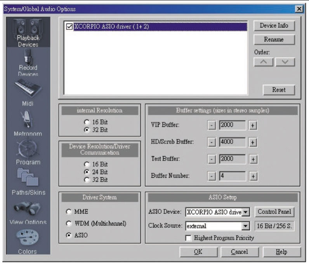Screen dimensions: 309x265
Task: Choose WDM (Multichannel) driver system
Action: coord(69,223)
